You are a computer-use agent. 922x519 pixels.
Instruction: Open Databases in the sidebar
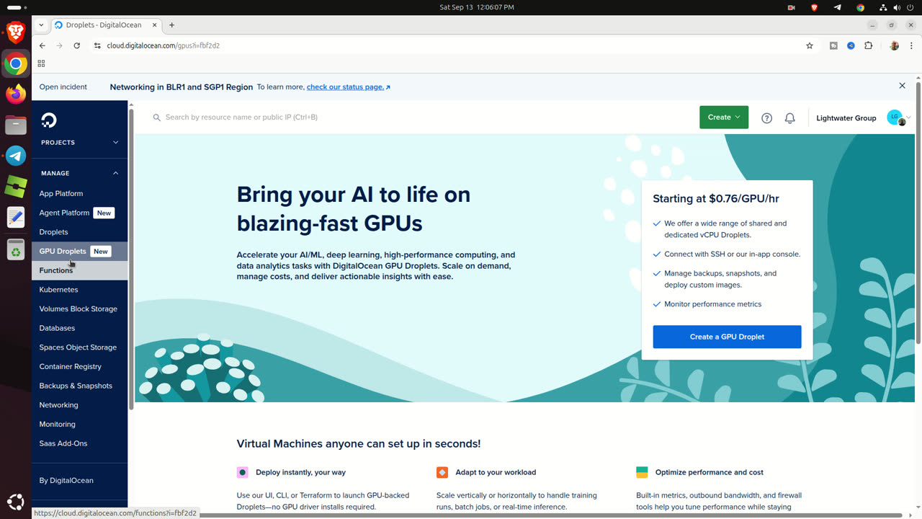coord(57,328)
